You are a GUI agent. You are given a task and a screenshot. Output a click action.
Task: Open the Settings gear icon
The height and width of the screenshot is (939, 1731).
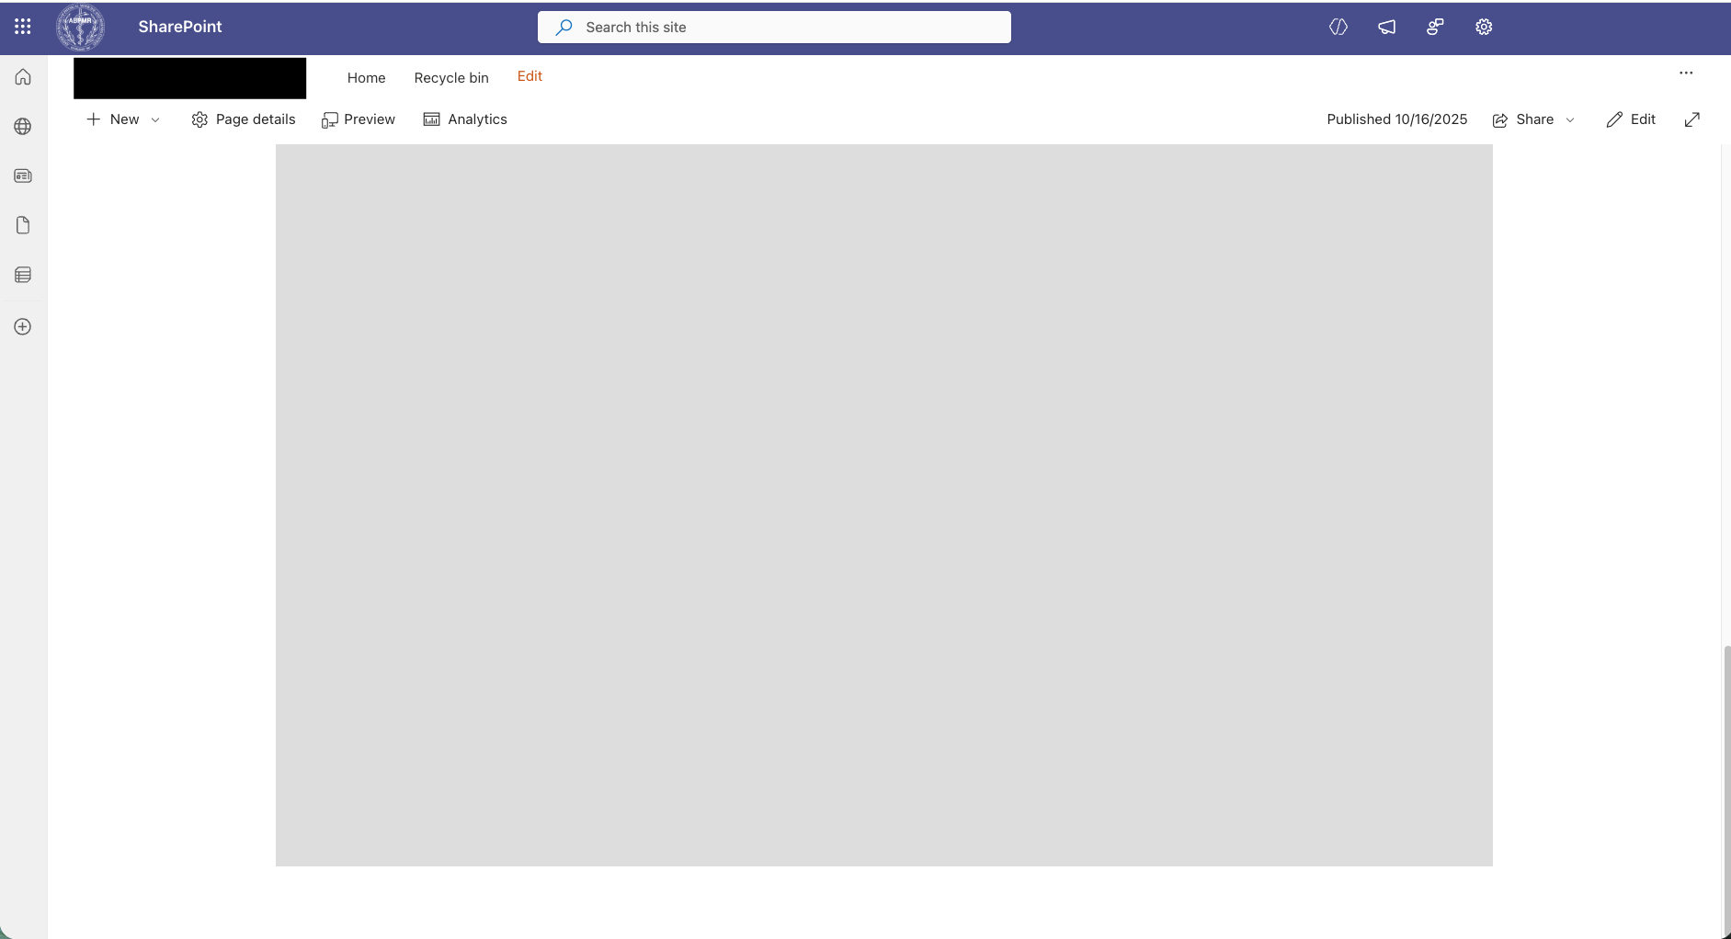point(1484,27)
